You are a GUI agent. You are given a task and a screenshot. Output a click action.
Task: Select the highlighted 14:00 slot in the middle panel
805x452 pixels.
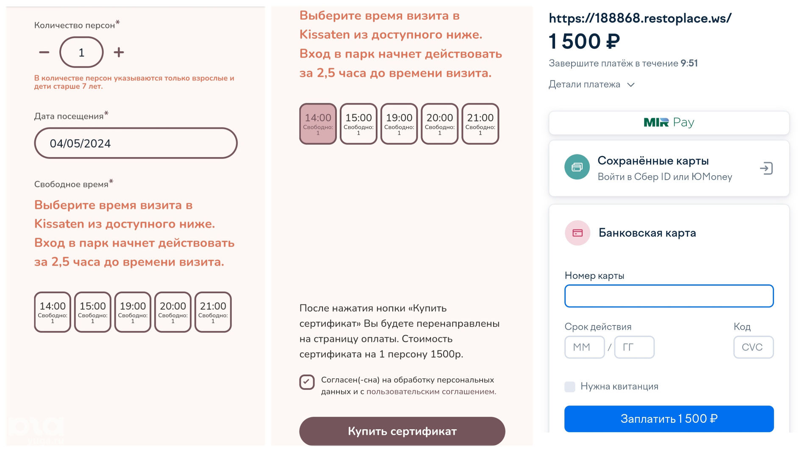tap(318, 124)
